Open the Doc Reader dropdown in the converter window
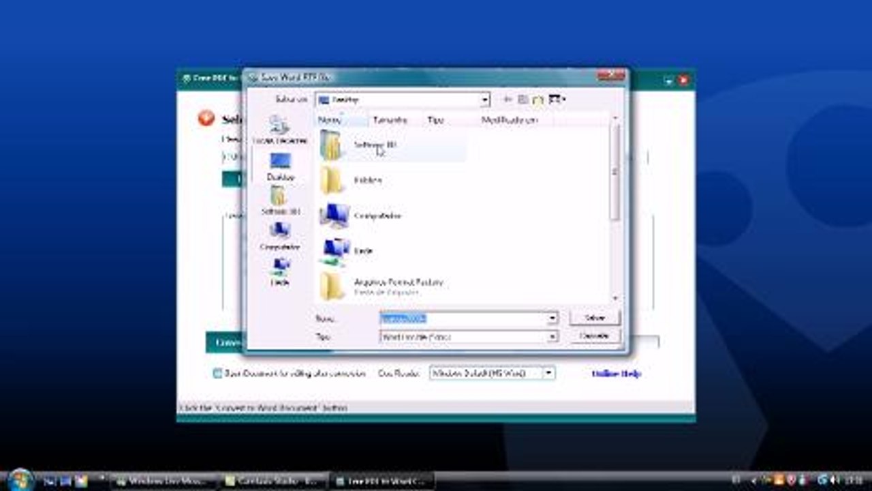The image size is (872, 491). (x=549, y=373)
